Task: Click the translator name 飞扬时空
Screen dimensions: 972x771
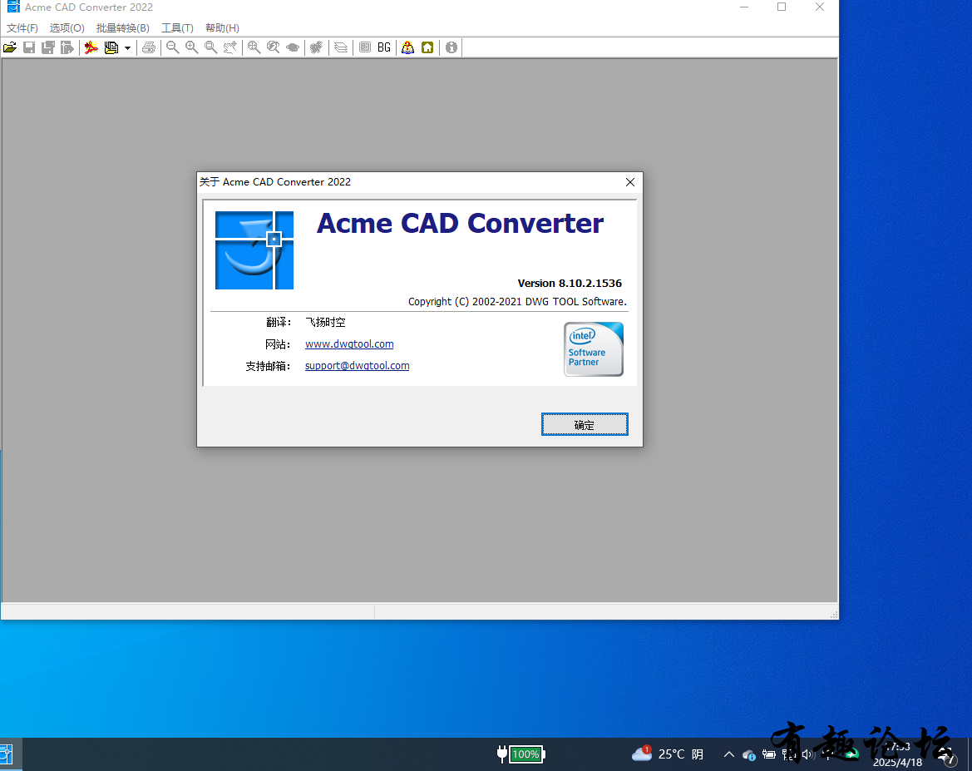Action: click(325, 322)
